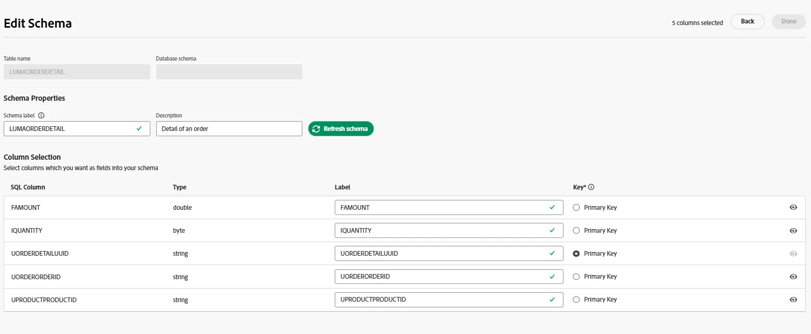
Task: Toggle visibility of the UORDERORDERID column
Action: pyautogui.click(x=793, y=277)
